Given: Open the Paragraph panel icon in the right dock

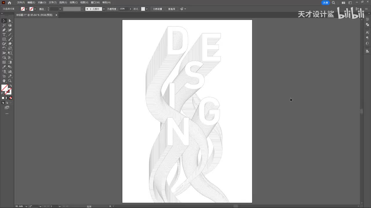Looking at the screenshot, I should click(367, 38).
